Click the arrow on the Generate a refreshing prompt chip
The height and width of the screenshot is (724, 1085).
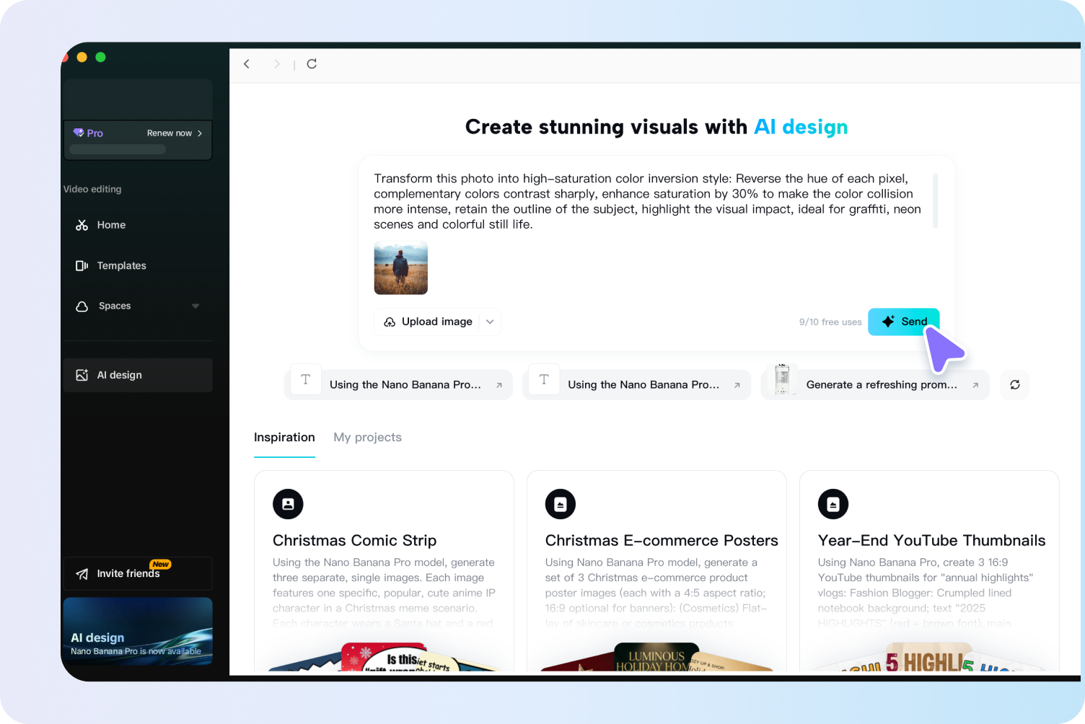(975, 385)
